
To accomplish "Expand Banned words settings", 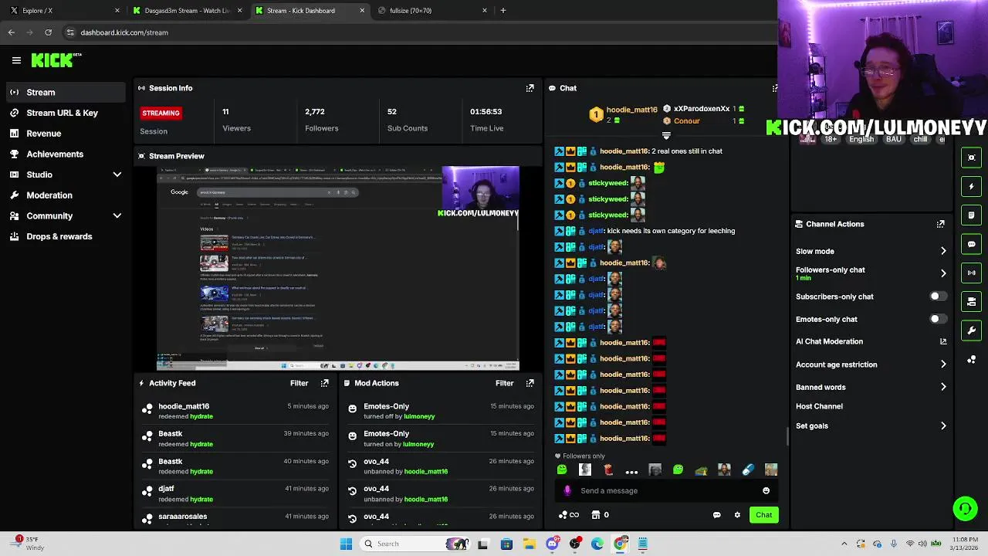I will pyautogui.click(x=943, y=387).
